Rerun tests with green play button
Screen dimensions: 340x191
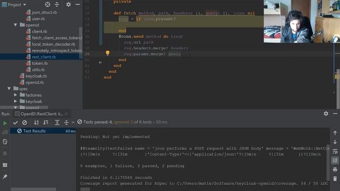5,123
